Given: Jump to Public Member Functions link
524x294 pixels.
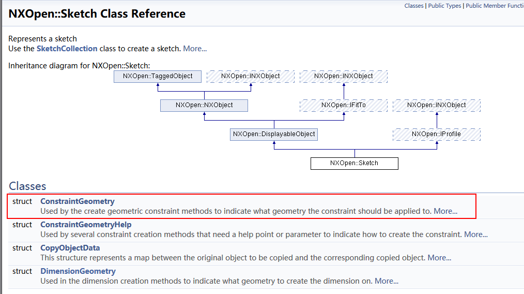Looking at the screenshot, I should (495, 6).
